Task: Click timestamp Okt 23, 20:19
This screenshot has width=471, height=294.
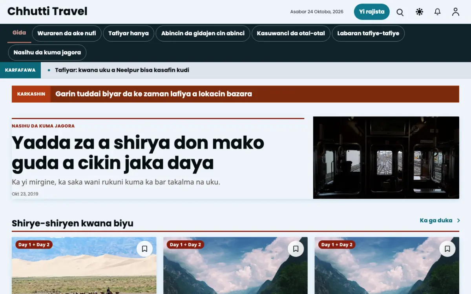Action: (x=25, y=194)
